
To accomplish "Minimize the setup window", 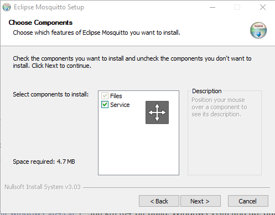I will tap(212, 7).
